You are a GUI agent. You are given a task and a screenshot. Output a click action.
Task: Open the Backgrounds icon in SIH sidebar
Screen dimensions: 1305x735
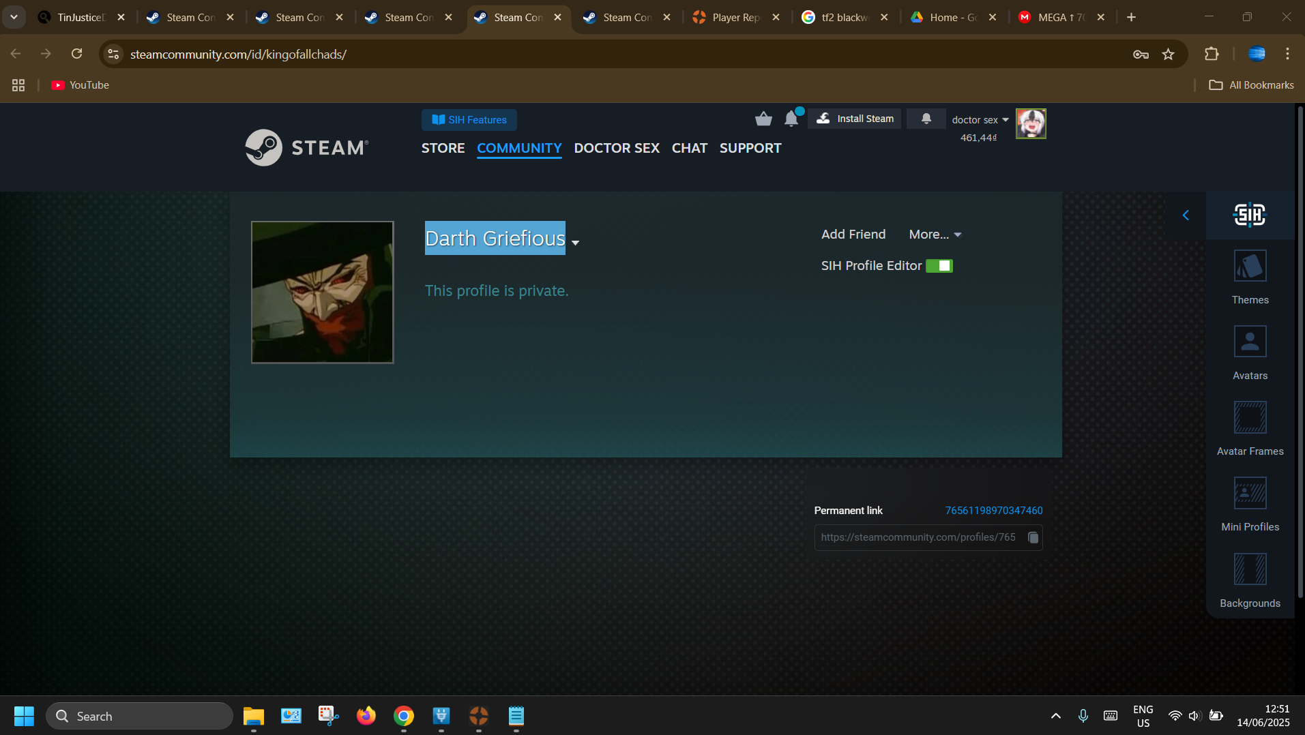(1250, 569)
